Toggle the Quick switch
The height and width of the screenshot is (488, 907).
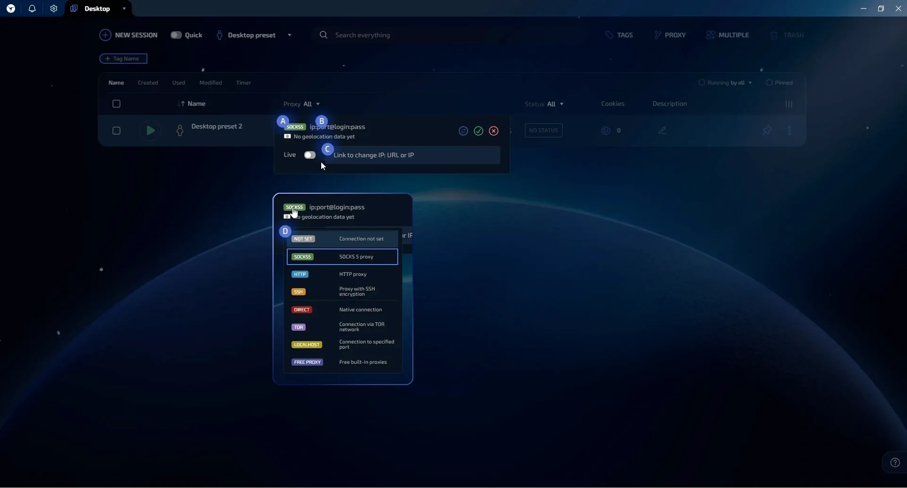177,35
